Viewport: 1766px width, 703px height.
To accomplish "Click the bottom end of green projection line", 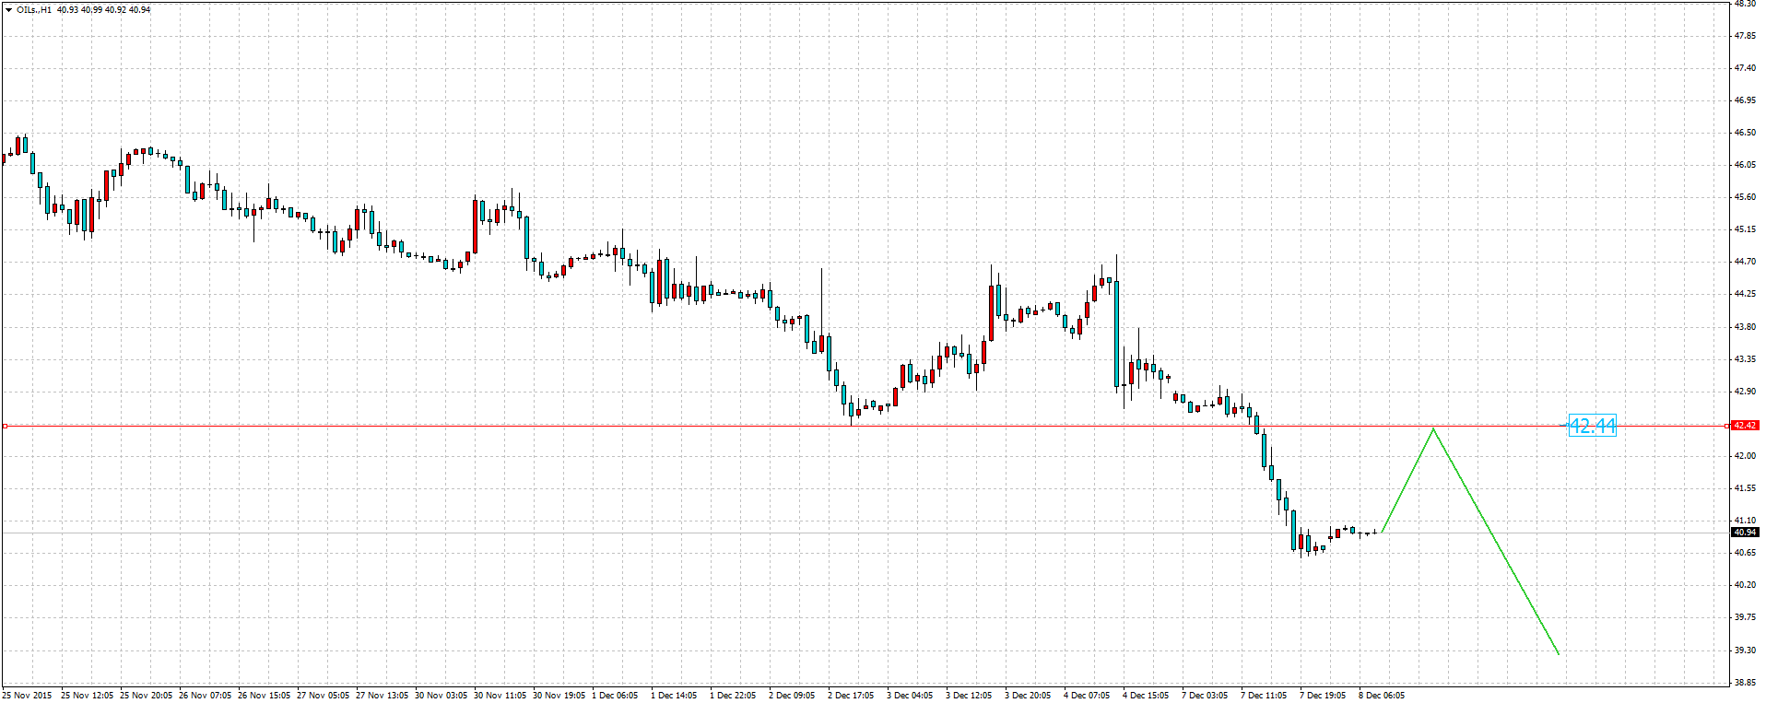I will (x=1559, y=654).
